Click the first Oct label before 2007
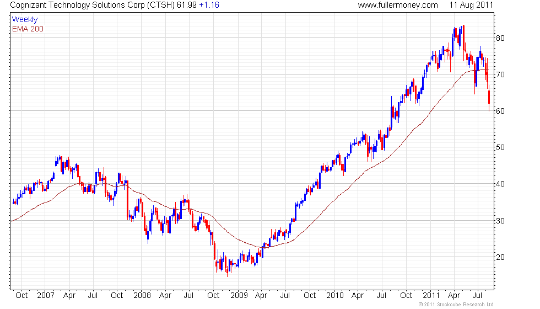The width and height of the screenshot is (540, 309). 21,296
